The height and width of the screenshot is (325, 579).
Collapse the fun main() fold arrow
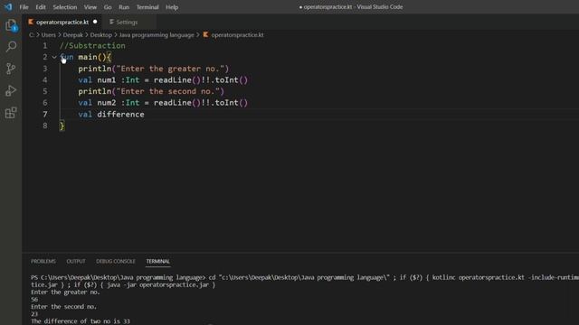click(54, 57)
